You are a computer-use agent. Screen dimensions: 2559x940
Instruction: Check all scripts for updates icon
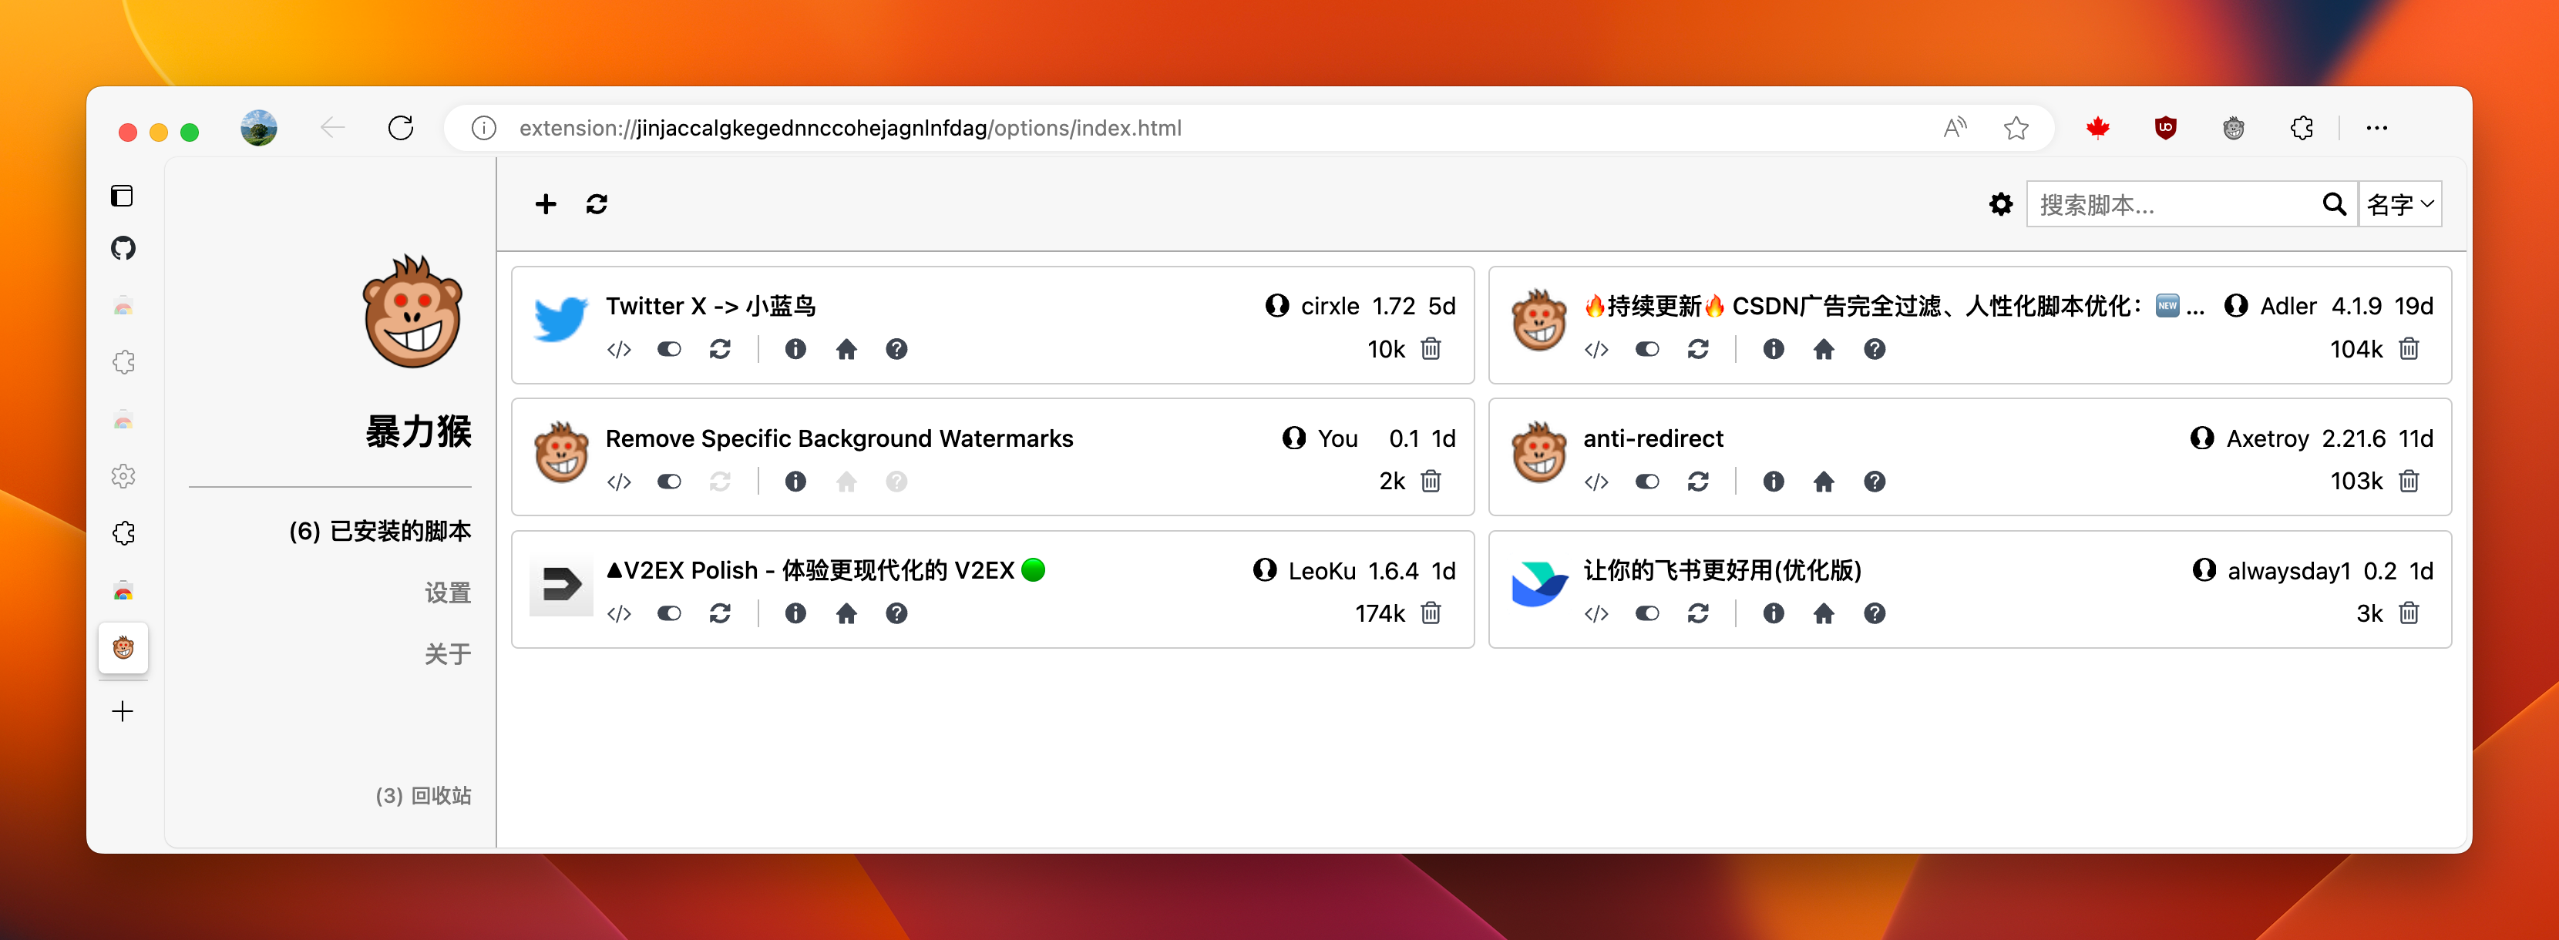tap(596, 204)
